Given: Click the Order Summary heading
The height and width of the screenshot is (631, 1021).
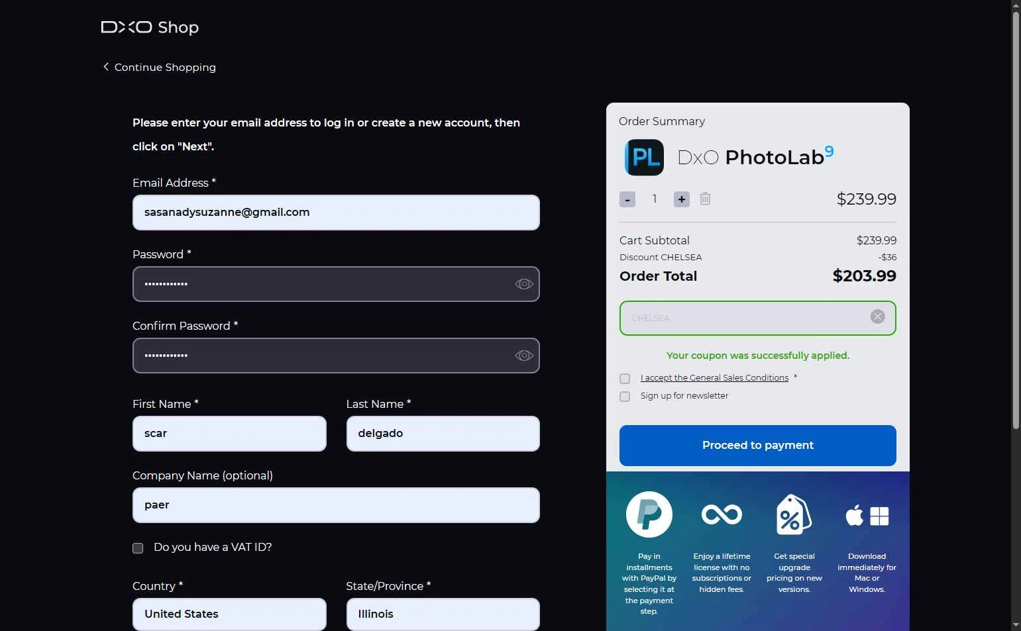Looking at the screenshot, I should pyautogui.click(x=662, y=121).
